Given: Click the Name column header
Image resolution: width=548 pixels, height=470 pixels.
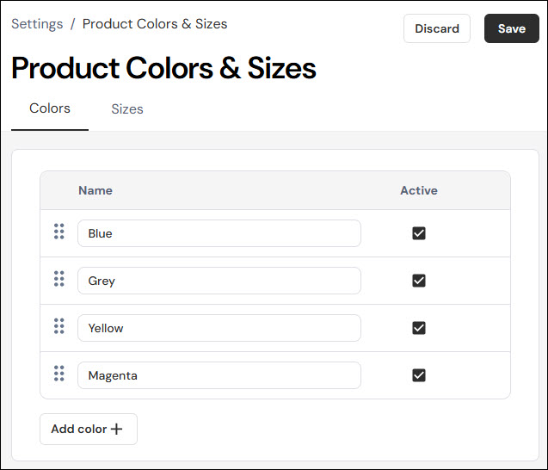Looking at the screenshot, I should coord(95,190).
